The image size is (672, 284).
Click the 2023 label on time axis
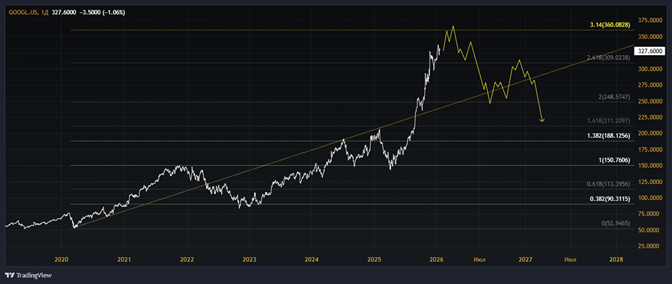point(249,260)
